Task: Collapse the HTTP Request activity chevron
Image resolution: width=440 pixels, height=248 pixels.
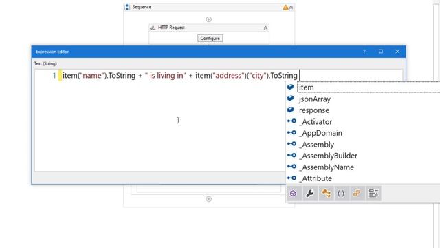Action: pos(265,28)
